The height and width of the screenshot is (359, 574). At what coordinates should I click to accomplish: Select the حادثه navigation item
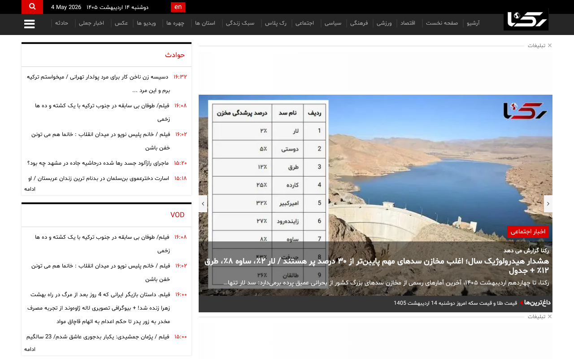coord(61,23)
